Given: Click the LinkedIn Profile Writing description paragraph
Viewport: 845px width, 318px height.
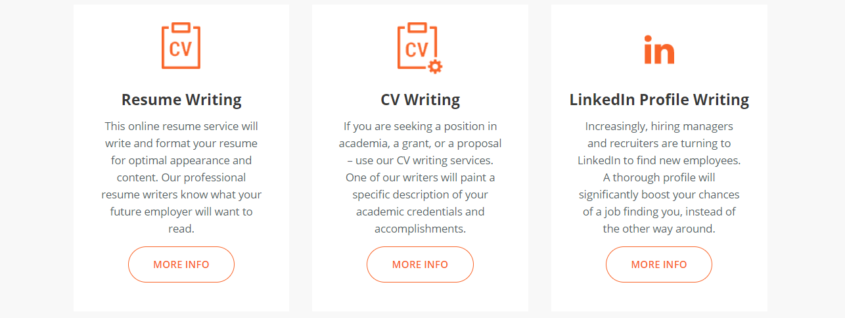Looking at the screenshot, I should tap(659, 177).
